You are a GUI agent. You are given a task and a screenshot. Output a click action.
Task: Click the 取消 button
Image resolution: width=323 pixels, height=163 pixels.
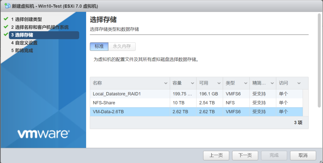point(303,156)
